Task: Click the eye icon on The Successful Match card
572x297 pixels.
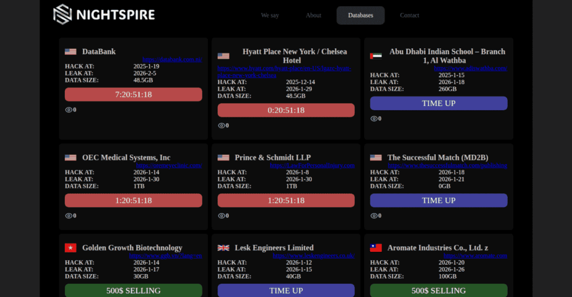Action: click(x=374, y=216)
